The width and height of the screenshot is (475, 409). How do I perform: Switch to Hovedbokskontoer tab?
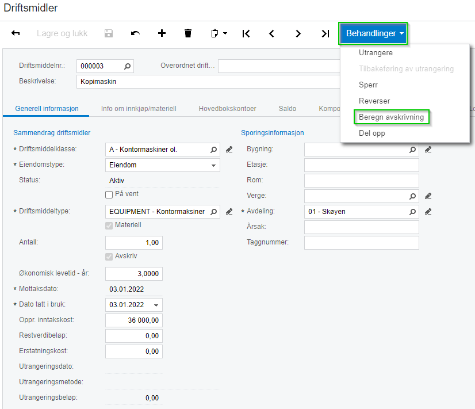click(x=227, y=108)
